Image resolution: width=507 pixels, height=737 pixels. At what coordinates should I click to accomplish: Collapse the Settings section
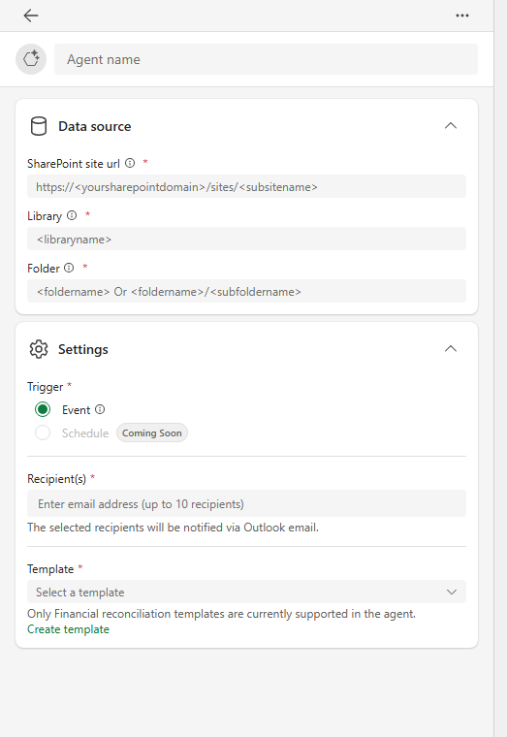click(450, 349)
